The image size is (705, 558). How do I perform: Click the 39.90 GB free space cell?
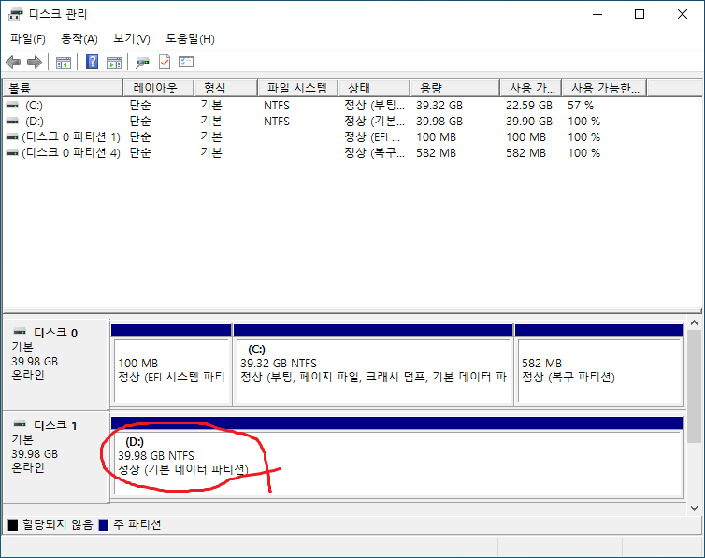pos(529,122)
